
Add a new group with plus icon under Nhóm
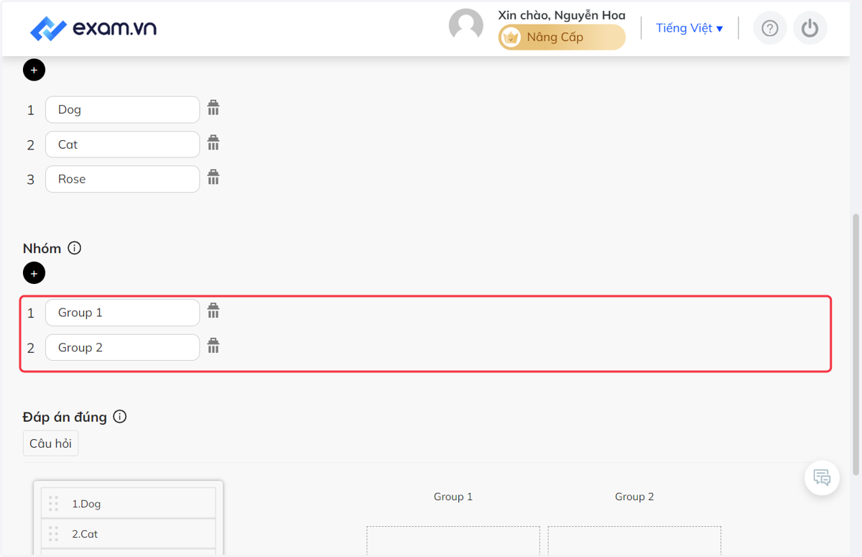coord(34,273)
